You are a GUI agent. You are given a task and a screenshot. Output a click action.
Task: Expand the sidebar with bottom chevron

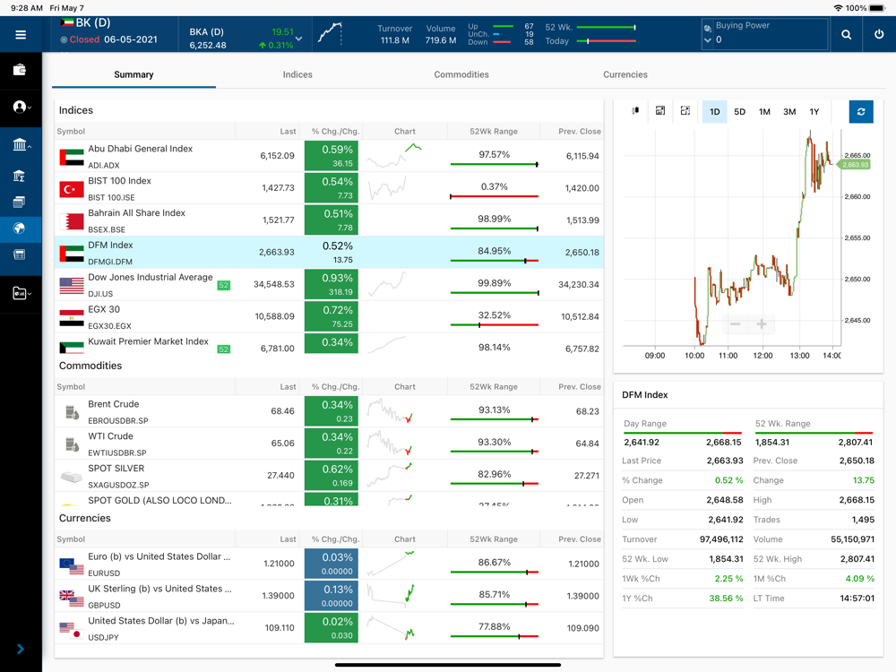point(21,649)
